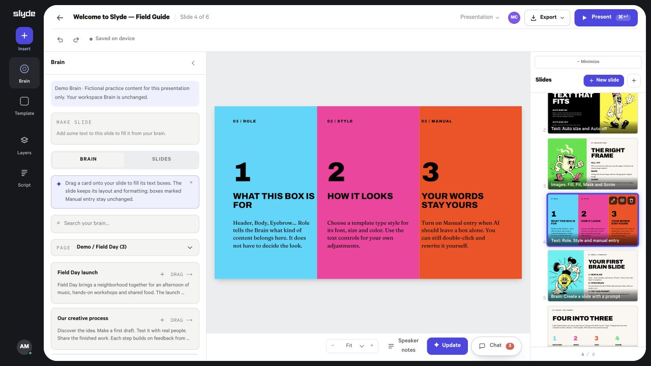651x366 pixels.
Task: Select slide 2 thumbnail Text: Auto size
Action: point(593,113)
